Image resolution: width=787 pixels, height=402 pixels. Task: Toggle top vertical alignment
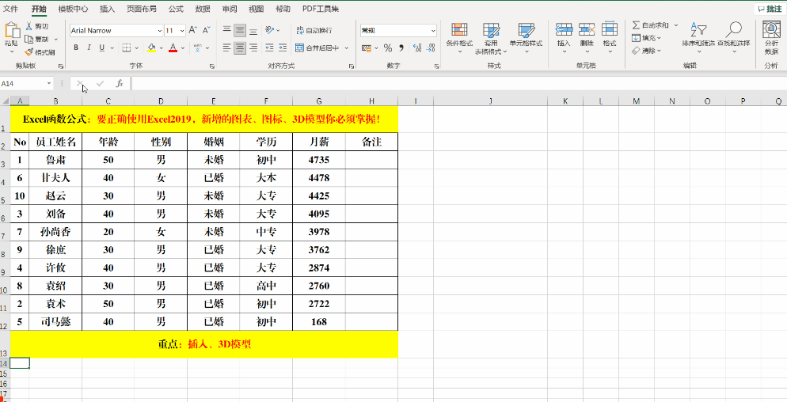point(227,31)
